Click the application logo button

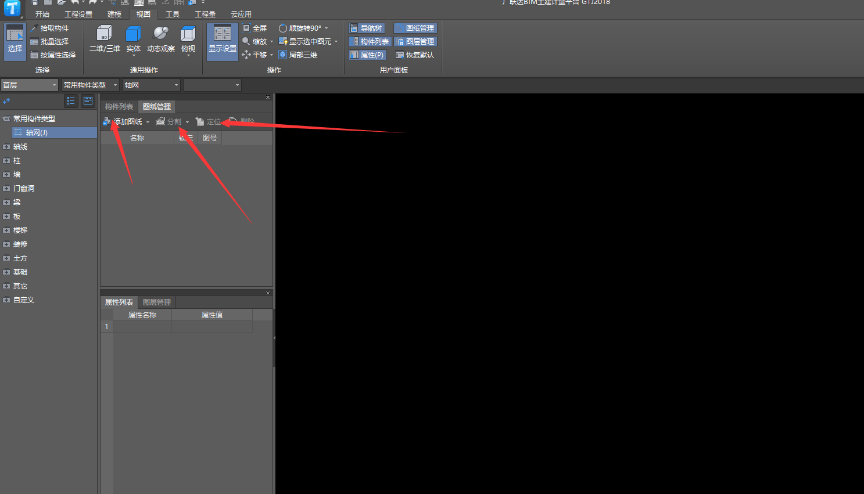(12, 8)
